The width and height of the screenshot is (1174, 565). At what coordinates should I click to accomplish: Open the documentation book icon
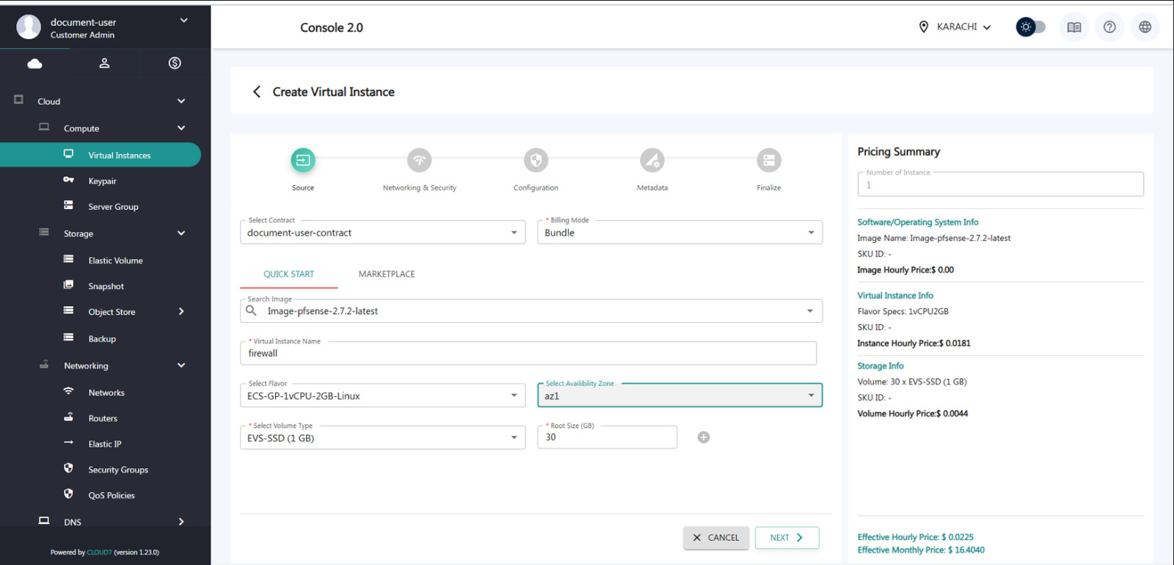pyautogui.click(x=1073, y=27)
